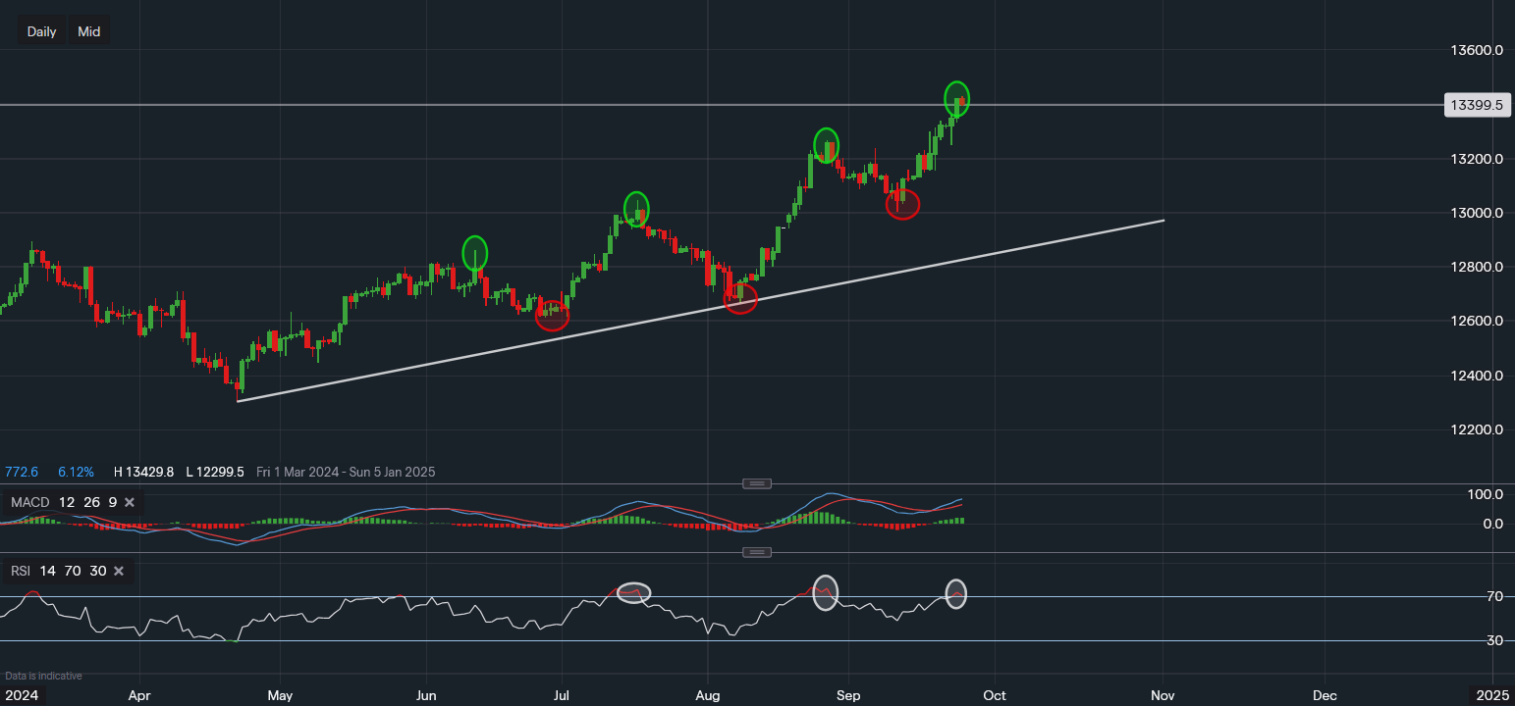Click the resize handle above the MACD panel
Viewport: 1515px width, 706px height.
tap(756, 483)
